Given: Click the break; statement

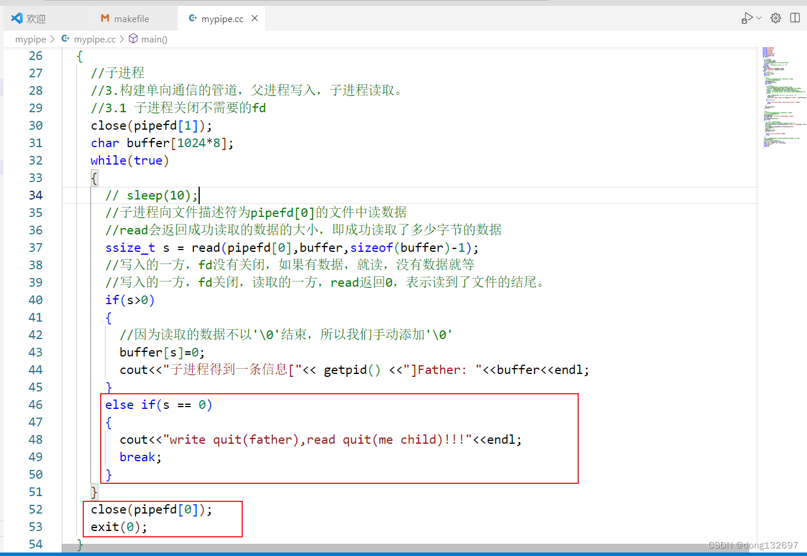Looking at the screenshot, I should [140, 457].
